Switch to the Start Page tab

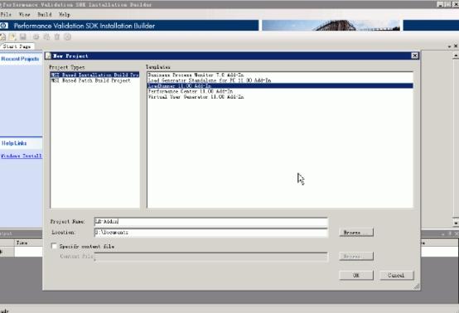(17, 46)
